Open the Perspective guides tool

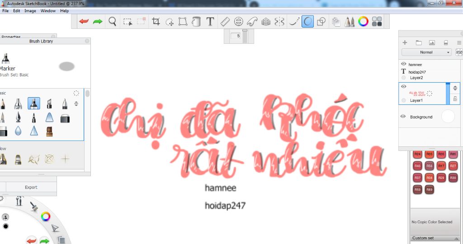click(266, 21)
